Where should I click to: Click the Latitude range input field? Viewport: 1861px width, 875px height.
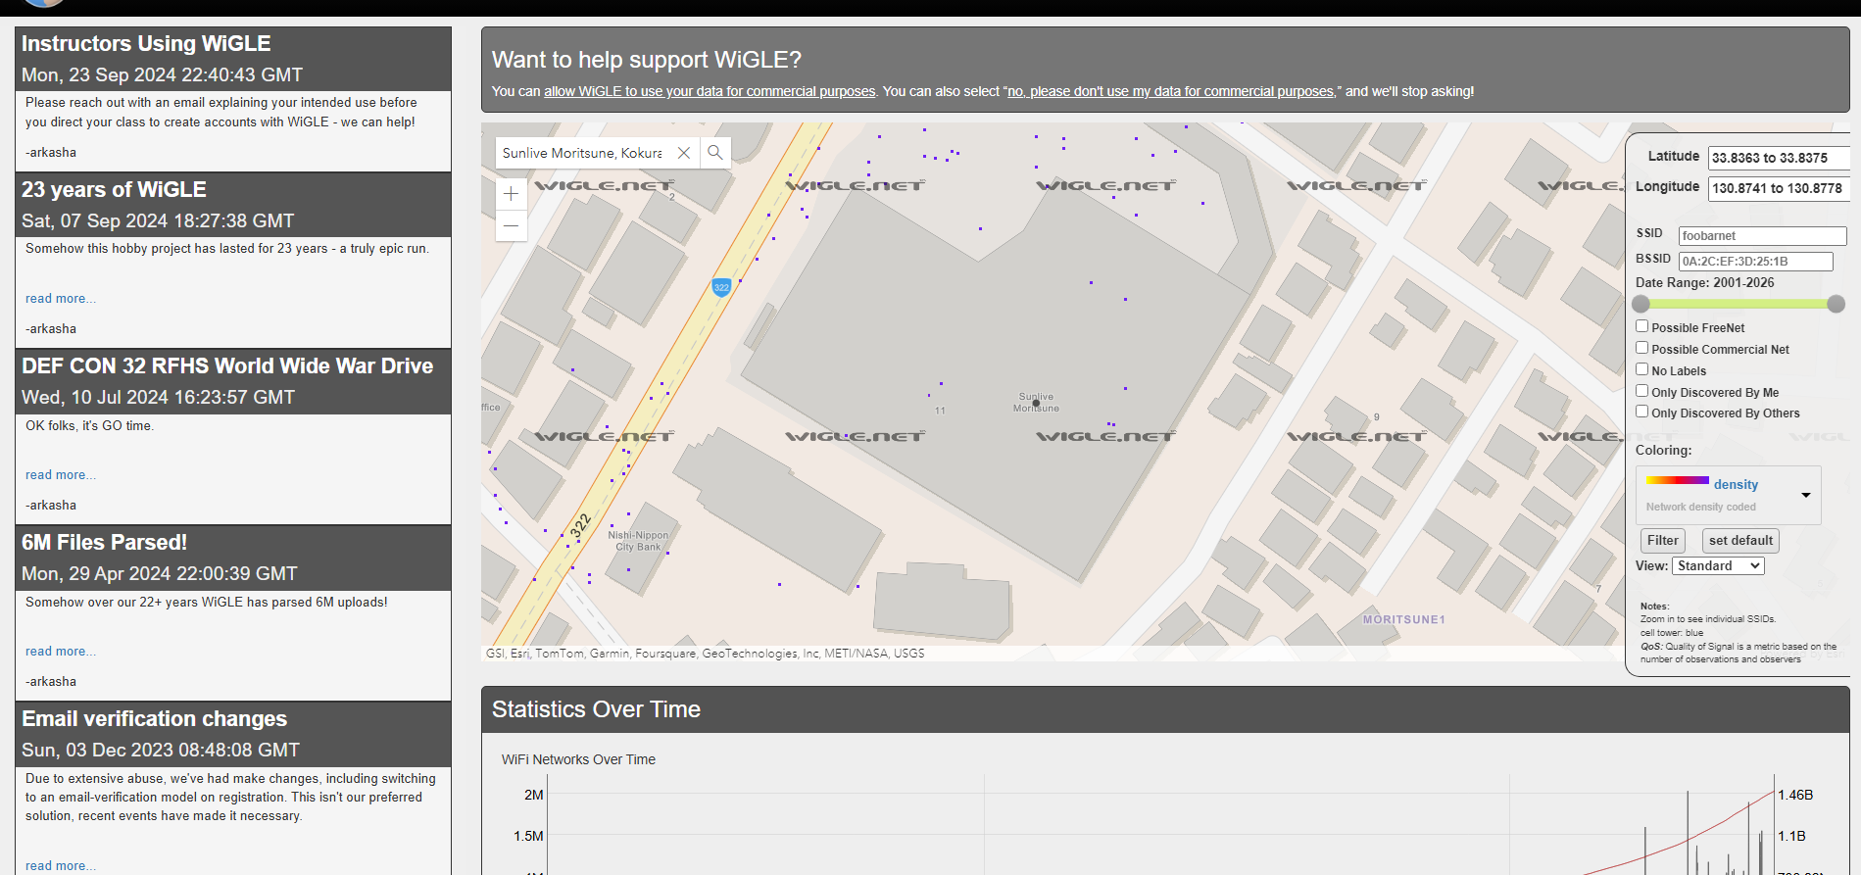(x=1780, y=158)
